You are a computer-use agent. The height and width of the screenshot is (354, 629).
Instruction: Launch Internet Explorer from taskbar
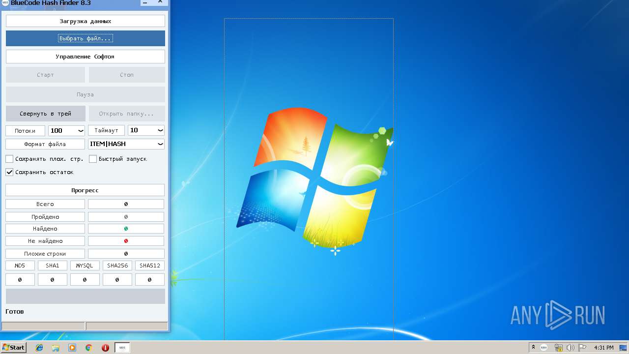click(39, 348)
